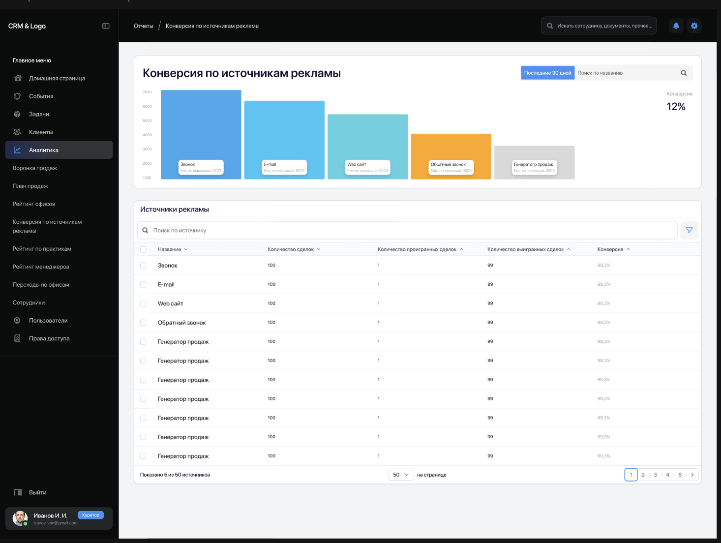The image size is (721, 543).
Task: Click the 12% conversion value
Action: click(x=676, y=107)
